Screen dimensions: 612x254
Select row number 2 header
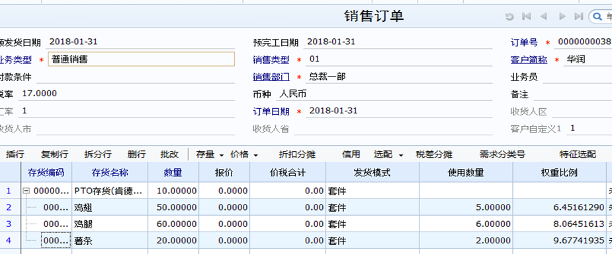(x=10, y=207)
